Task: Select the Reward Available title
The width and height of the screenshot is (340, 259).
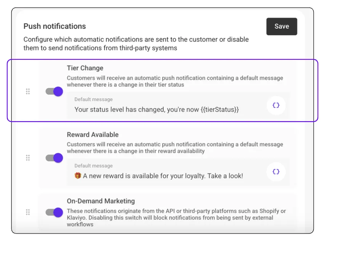Action: [93, 134]
